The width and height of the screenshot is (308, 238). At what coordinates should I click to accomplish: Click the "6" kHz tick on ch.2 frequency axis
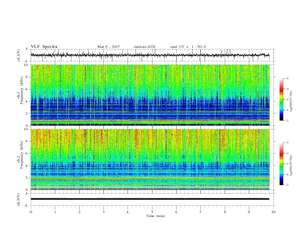coord(27,154)
